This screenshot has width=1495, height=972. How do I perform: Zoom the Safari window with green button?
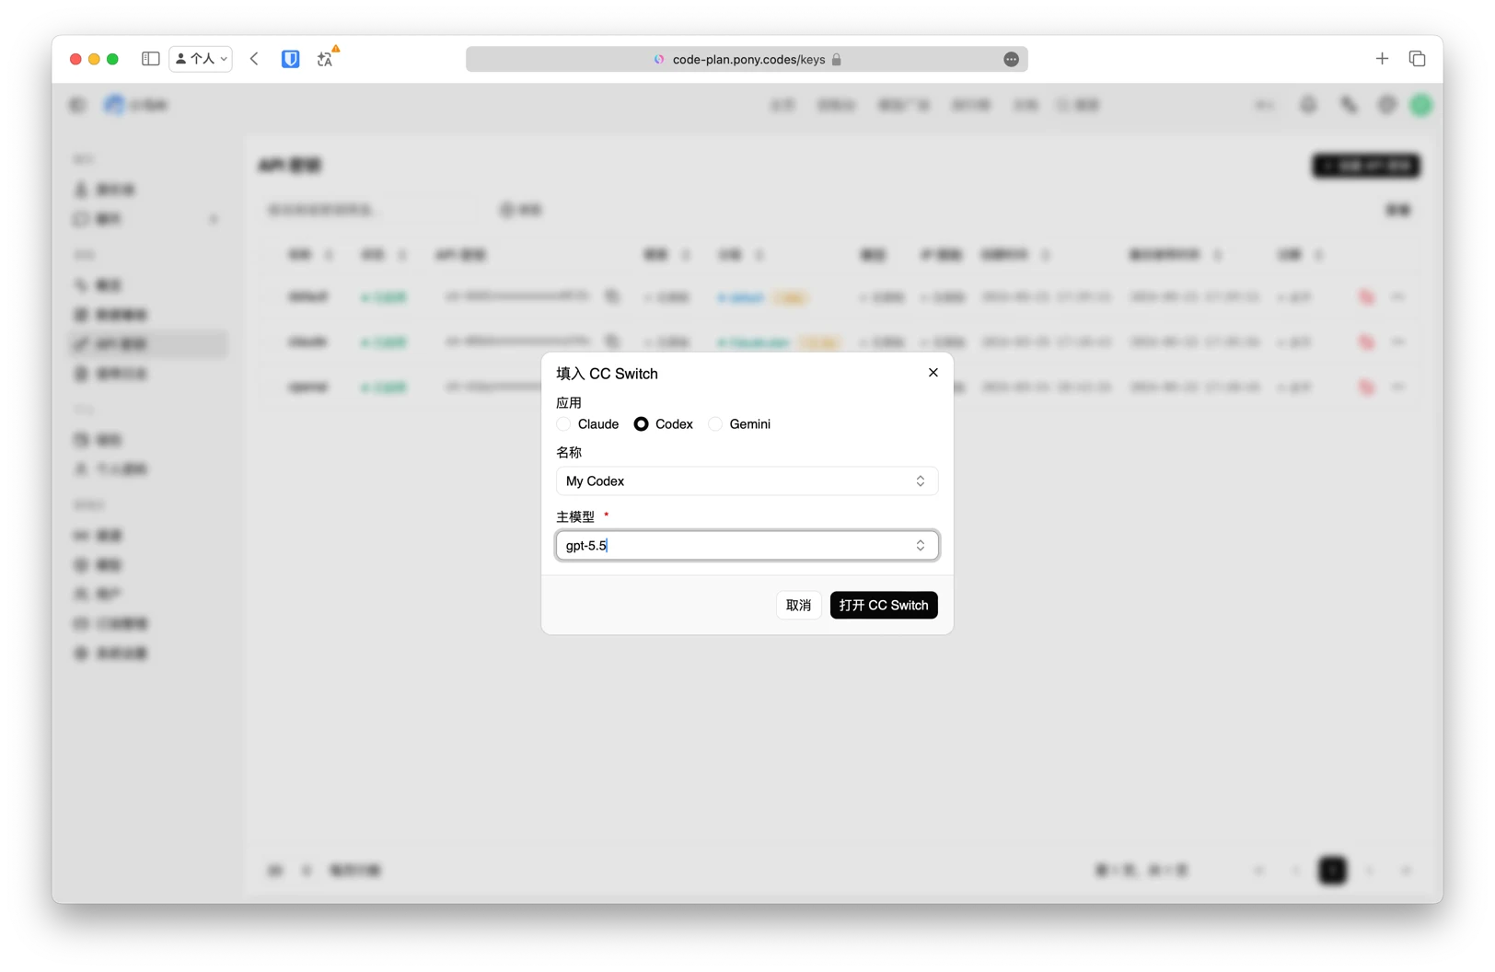pyautogui.click(x=112, y=59)
